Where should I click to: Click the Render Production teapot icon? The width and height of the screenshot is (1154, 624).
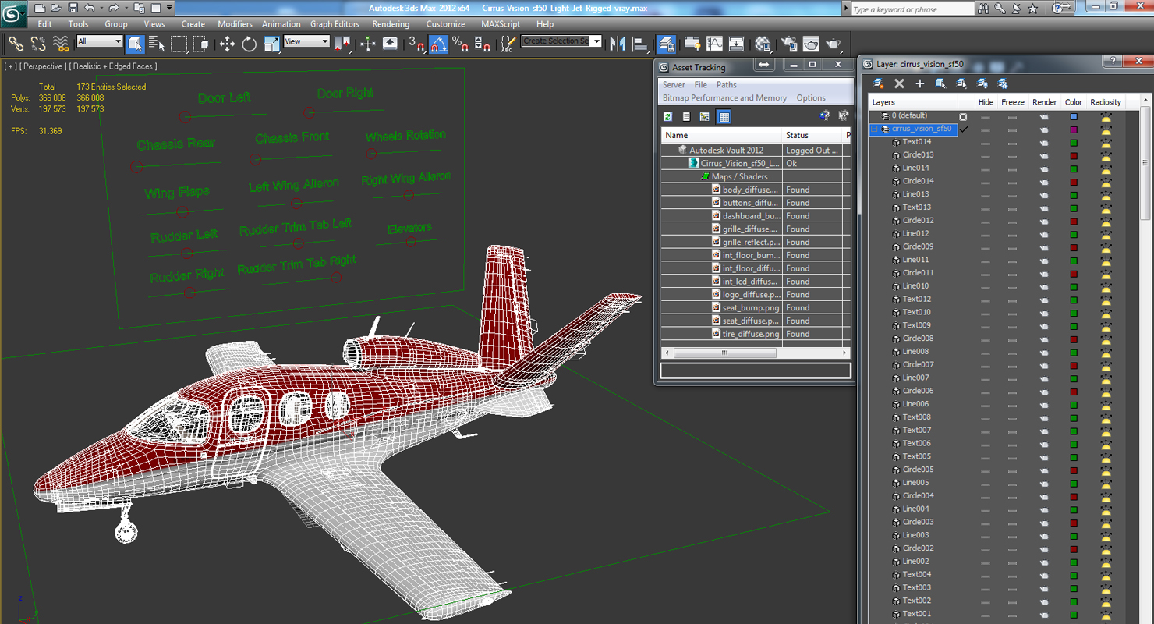click(x=834, y=44)
